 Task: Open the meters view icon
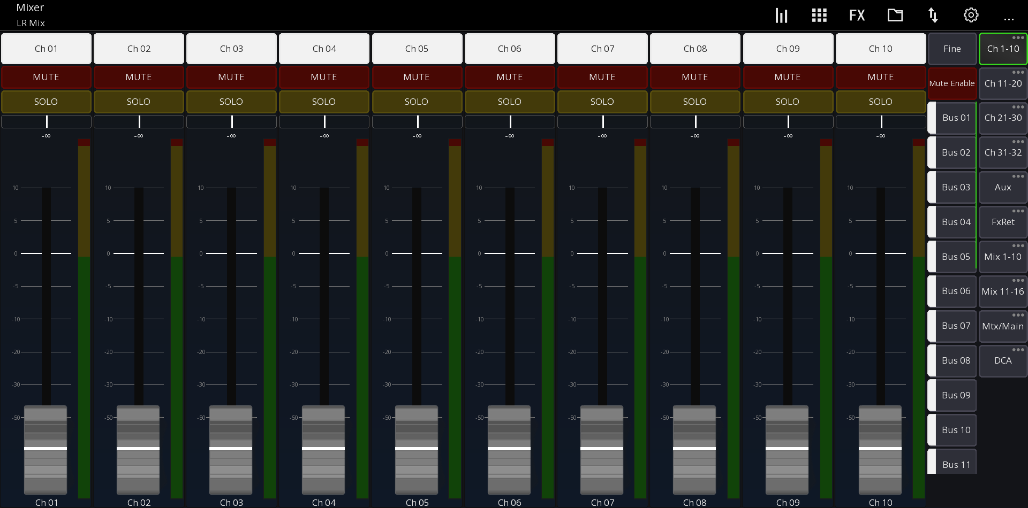(781, 15)
